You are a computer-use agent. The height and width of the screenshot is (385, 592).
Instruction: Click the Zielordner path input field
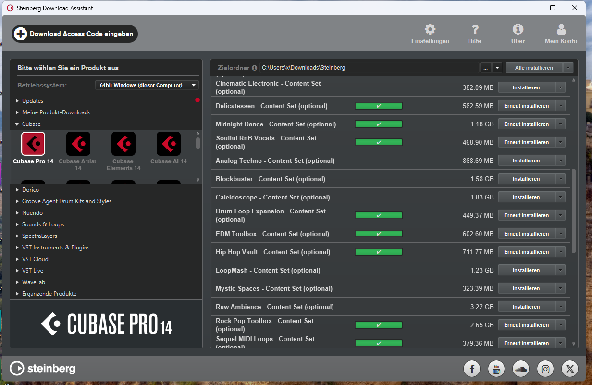pos(369,68)
